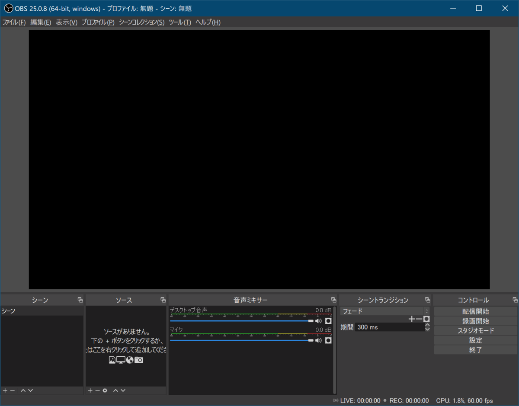
Task: Add a transition with plus icon
Action: (412, 319)
